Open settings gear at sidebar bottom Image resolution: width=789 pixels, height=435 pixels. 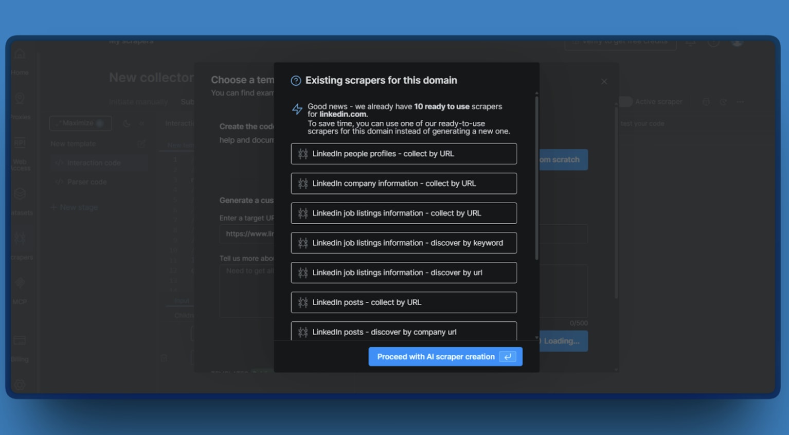(20, 385)
